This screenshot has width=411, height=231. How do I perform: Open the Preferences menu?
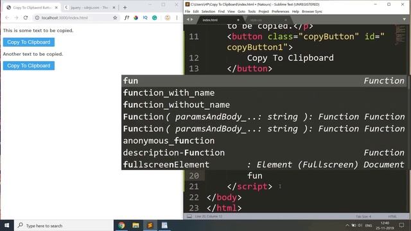(280, 12)
